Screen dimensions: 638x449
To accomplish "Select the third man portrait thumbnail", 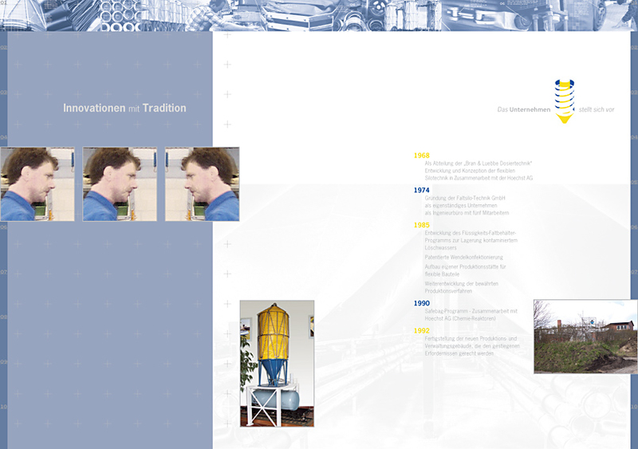I will point(203,184).
